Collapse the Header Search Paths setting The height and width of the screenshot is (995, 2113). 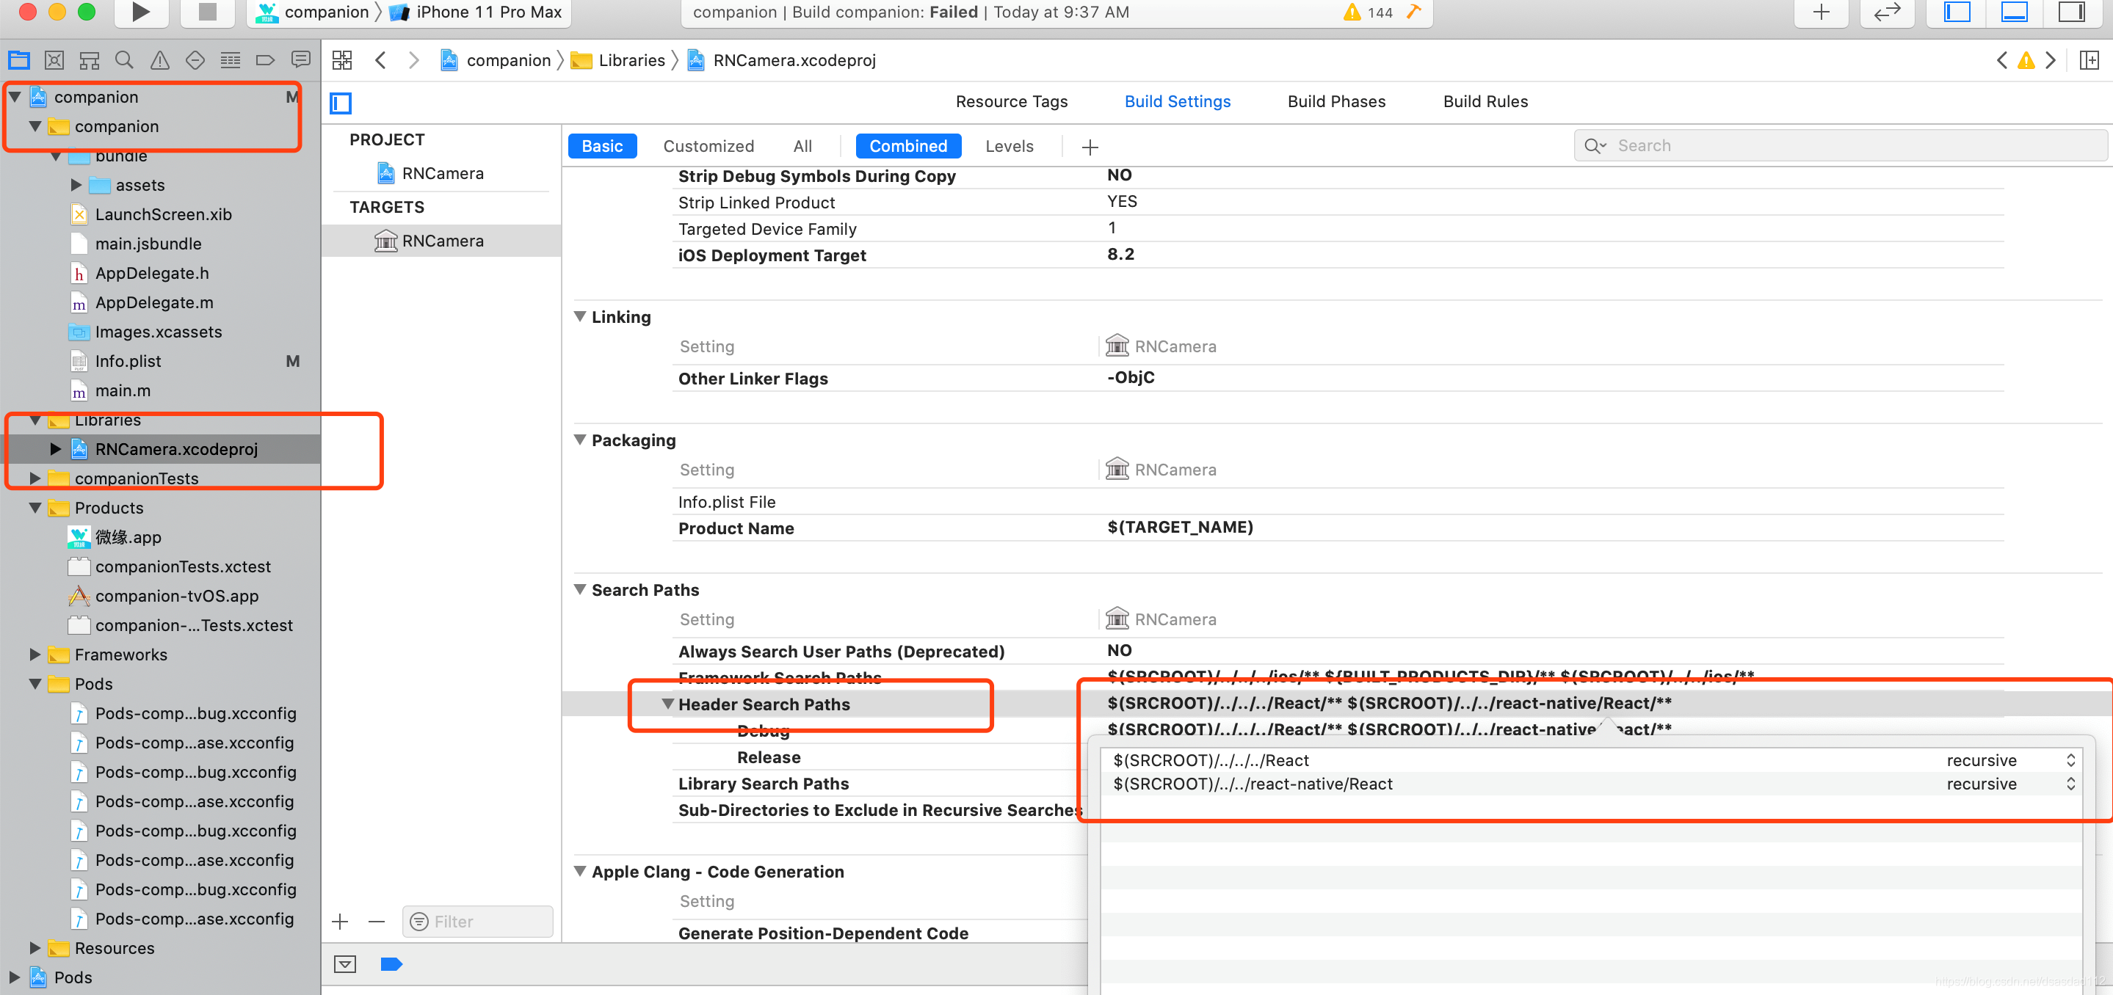tap(667, 704)
